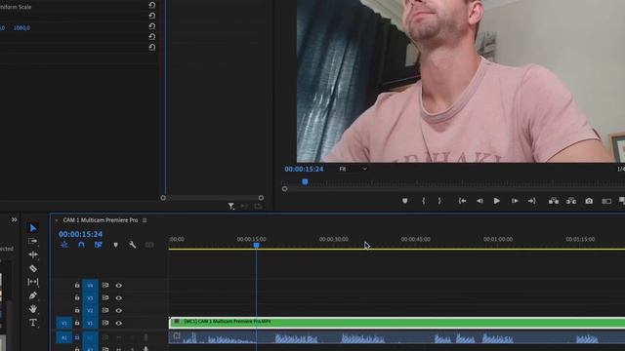Select the Pen tool
625x351 pixels.
click(33, 295)
